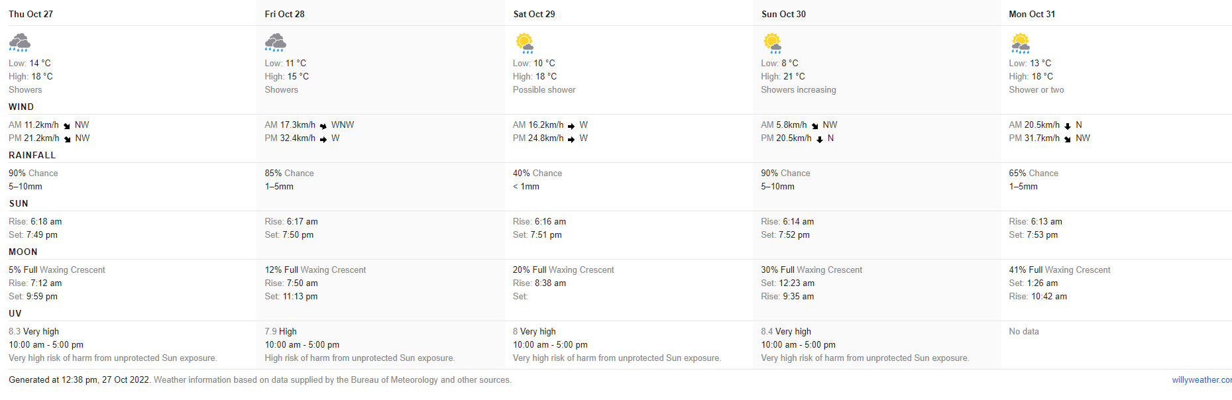
Task: Click Monday AM wind direction arrow
Action: [x=1068, y=126]
